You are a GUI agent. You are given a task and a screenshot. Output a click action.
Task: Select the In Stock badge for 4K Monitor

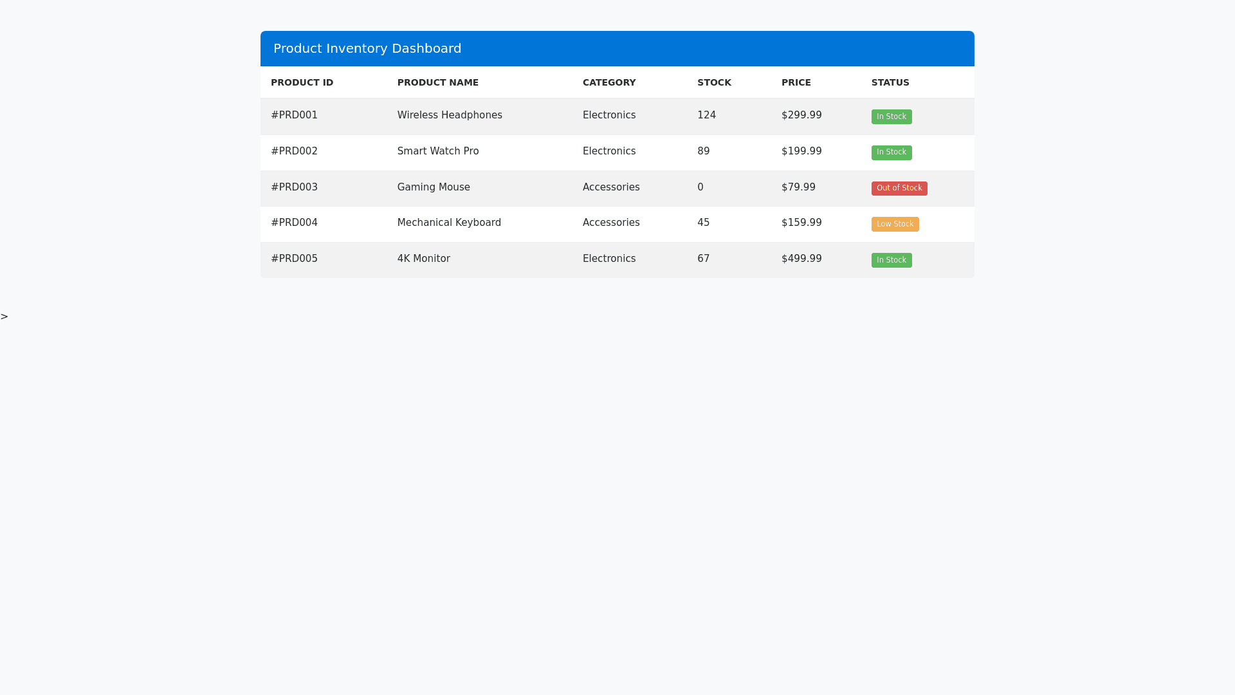[891, 260]
